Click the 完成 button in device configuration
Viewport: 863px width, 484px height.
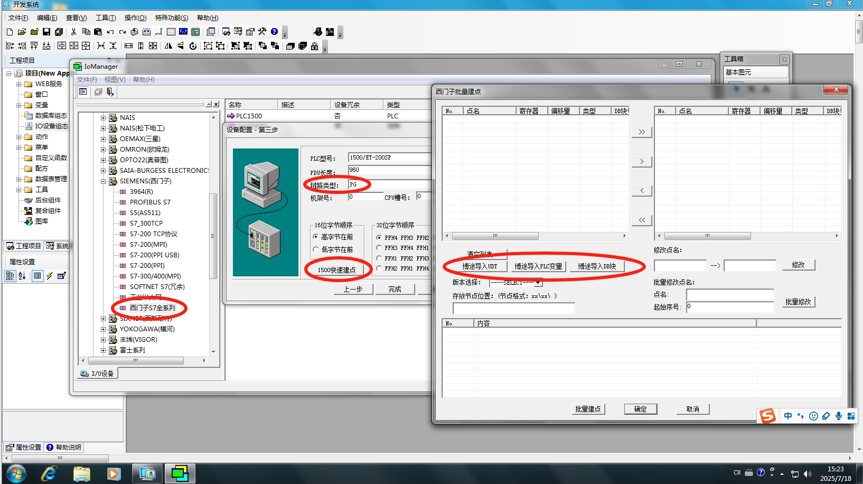(x=395, y=289)
